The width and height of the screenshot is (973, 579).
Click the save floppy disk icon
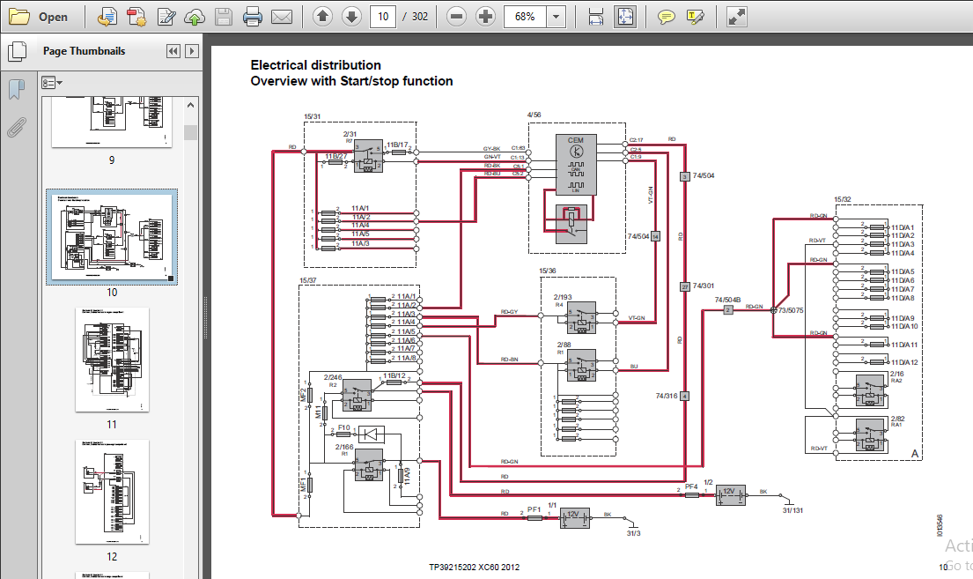point(224,17)
